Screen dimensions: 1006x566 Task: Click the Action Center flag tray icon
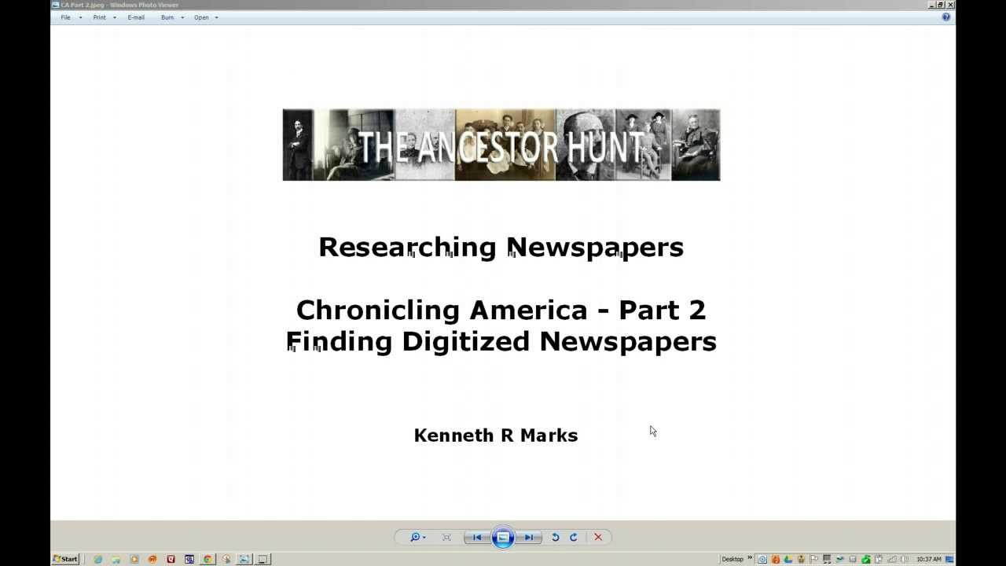point(814,559)
